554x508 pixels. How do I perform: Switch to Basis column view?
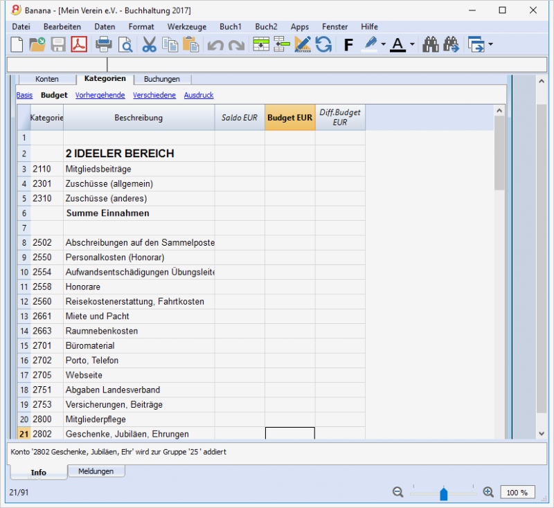tap(24, 96)
